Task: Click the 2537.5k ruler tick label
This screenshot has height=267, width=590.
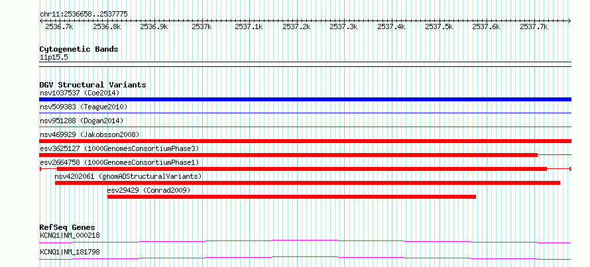Action: (x=438, y=27)
